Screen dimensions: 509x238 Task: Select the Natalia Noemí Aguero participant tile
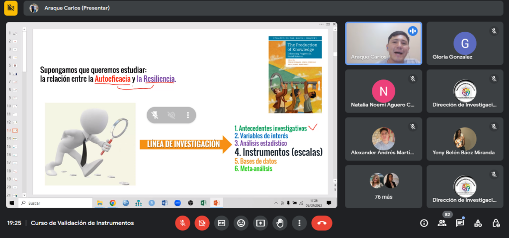383,91
